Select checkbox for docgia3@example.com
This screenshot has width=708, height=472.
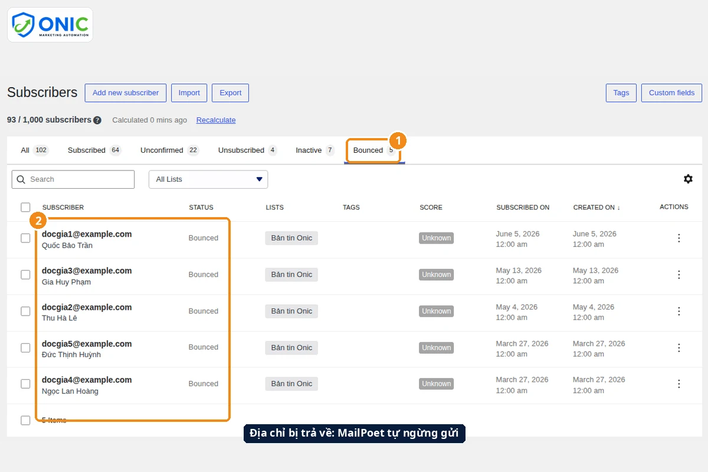[25, 275]
